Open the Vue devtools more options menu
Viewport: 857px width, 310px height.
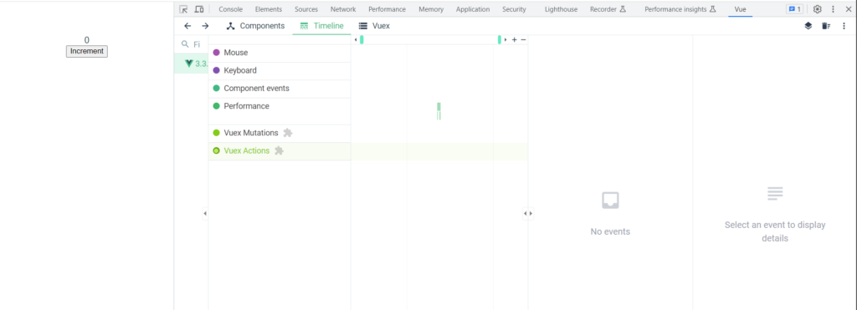[844, 26]
